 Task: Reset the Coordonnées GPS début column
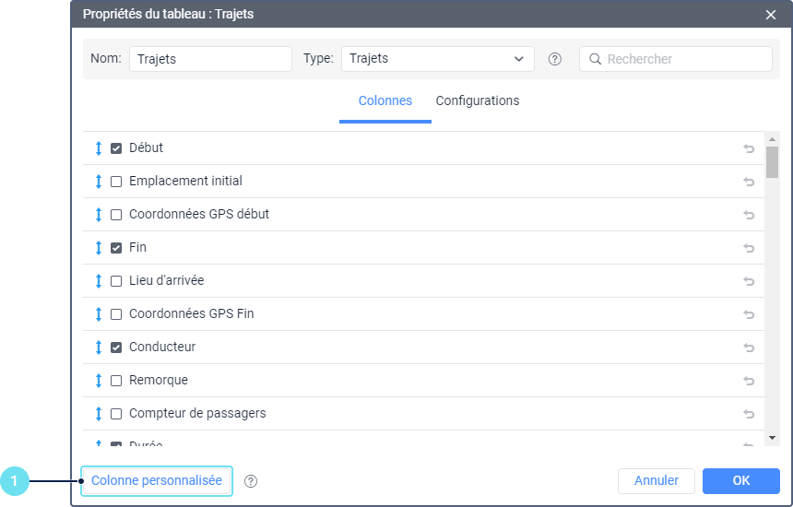click(749, 215)
